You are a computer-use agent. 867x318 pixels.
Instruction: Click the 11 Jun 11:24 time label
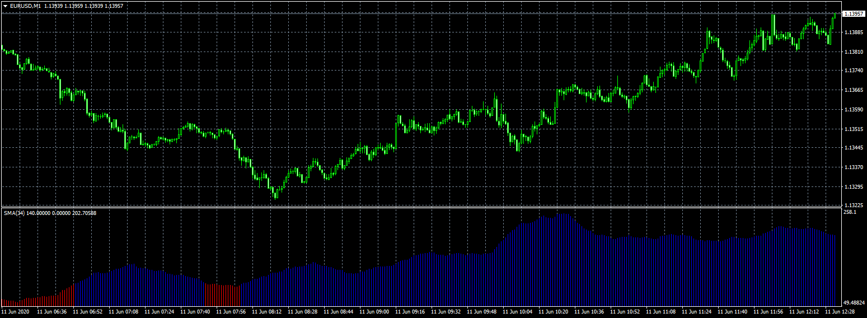(x=697, y=311)
